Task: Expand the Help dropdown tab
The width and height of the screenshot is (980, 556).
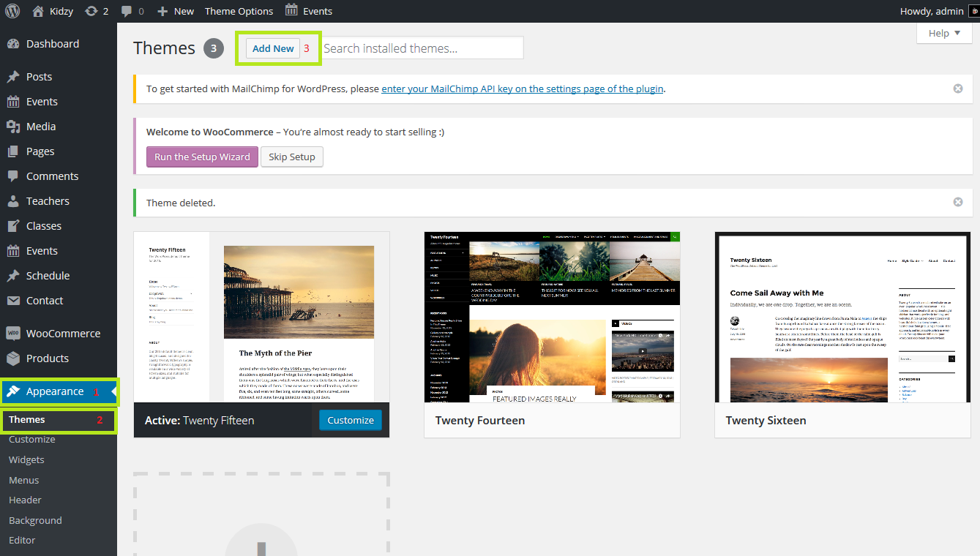Action: [944, 33]
